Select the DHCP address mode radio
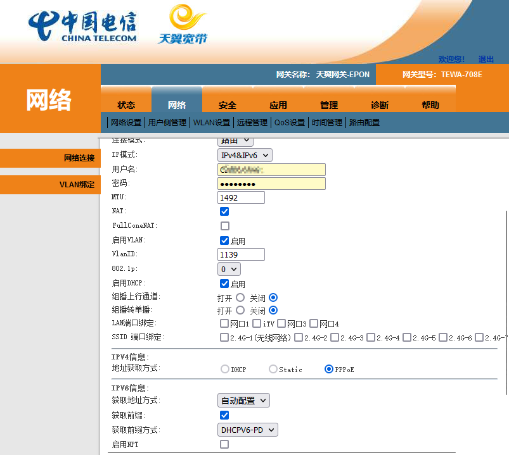509x455 pixels. tap(224, 369)
